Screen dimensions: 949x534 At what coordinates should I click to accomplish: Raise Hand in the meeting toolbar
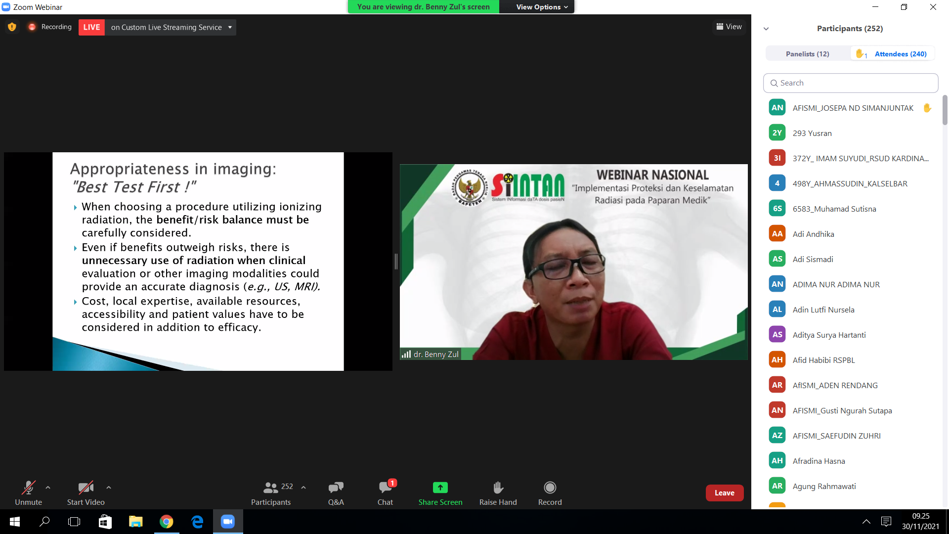(x=498, y=493)
